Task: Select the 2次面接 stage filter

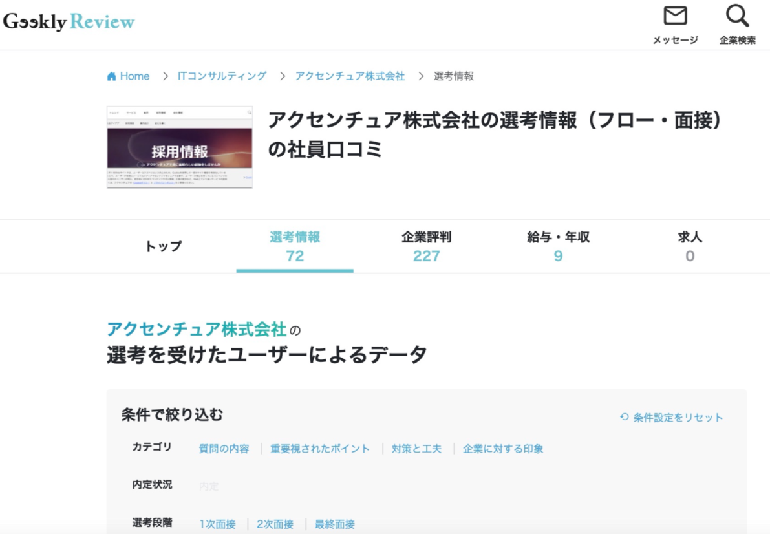Action: 275,524
